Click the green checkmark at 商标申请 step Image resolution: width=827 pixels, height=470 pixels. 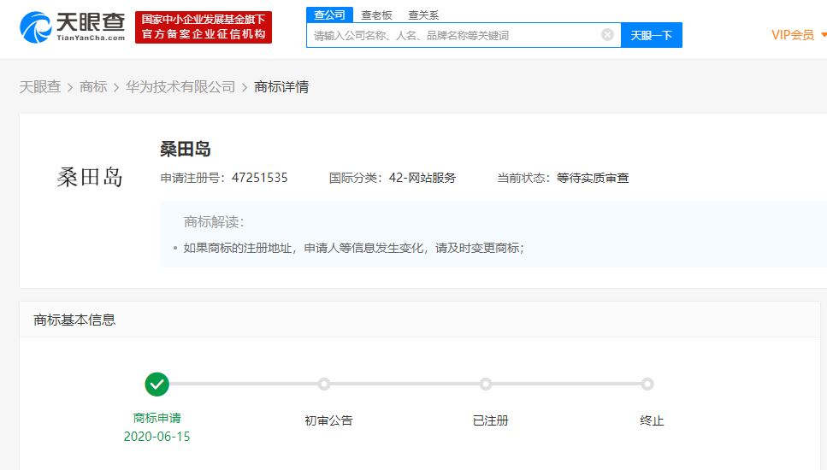[x=157, y=385]
